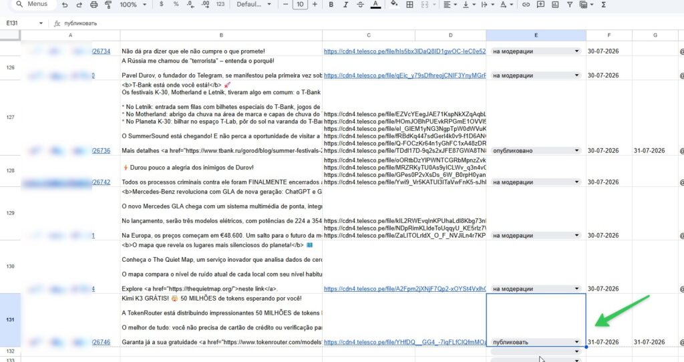Select column C header
The width and height of the screenshot is (684, 362).
369,35
